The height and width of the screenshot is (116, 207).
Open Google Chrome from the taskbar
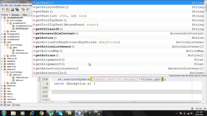tap(41, 113)
